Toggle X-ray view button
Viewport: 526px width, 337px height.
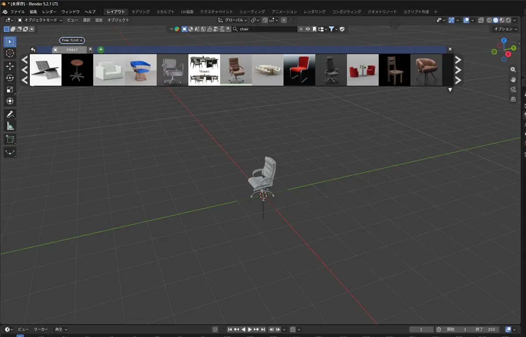point(481,20)
